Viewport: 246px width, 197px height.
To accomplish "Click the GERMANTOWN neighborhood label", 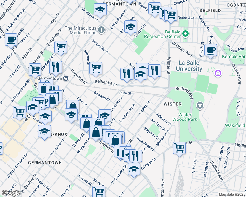I will [x=45, y=163].
